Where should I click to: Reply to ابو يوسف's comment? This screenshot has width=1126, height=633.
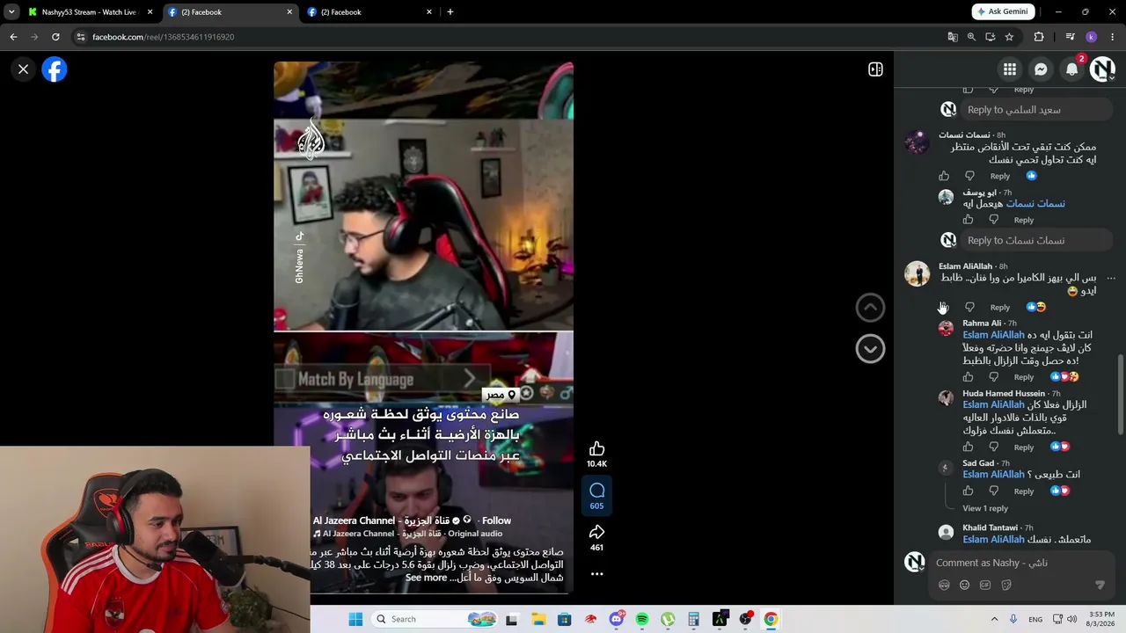coord(1024,220)
